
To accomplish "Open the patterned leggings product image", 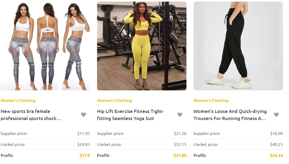I will click(45, 46).
